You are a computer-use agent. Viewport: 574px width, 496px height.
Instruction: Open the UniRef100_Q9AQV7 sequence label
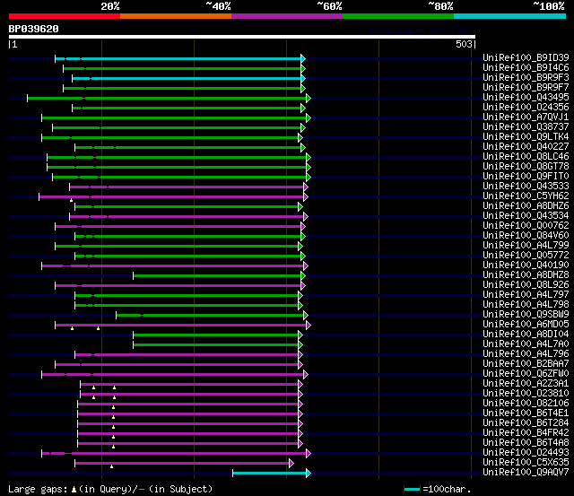(x=526, y=473)
